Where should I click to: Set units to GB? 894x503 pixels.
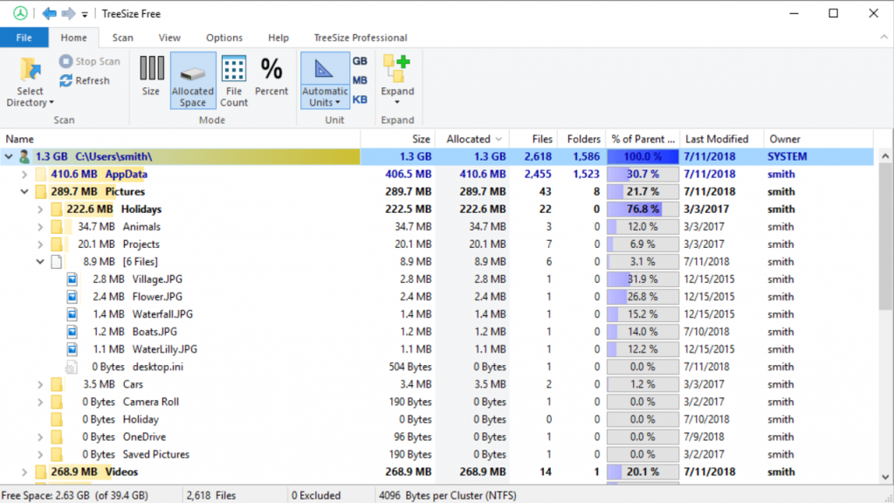(x=359, y=60)
